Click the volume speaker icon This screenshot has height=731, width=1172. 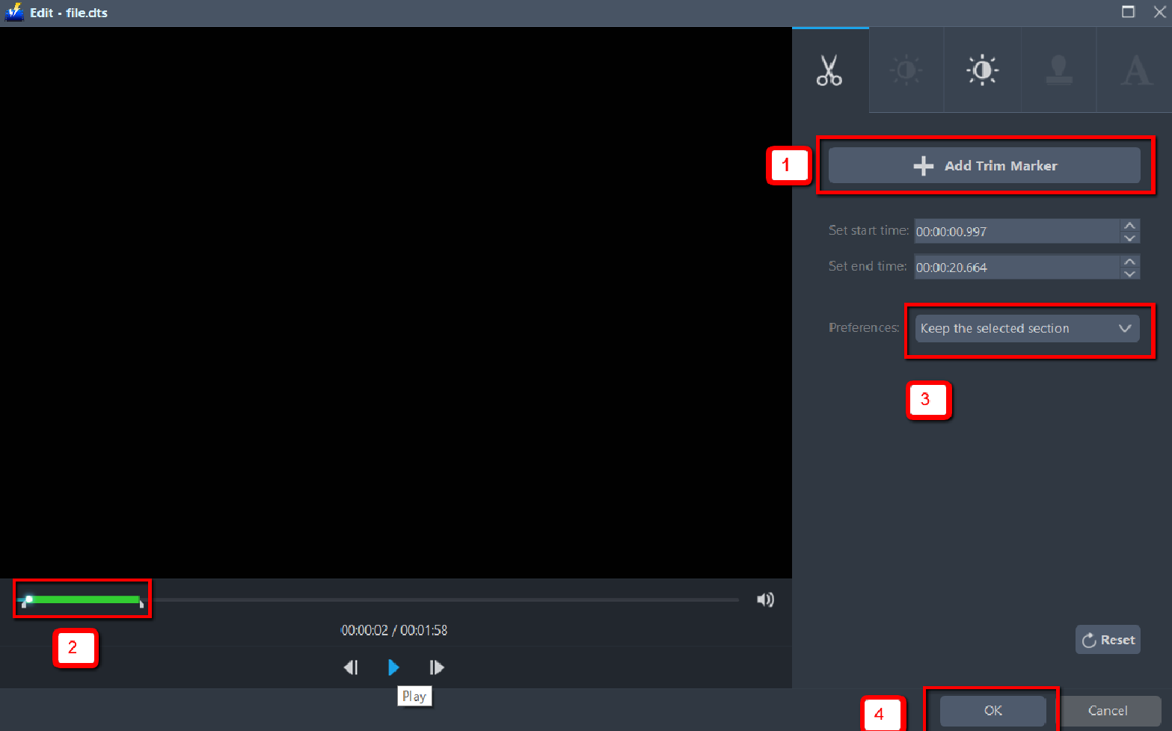click(765, 599)
